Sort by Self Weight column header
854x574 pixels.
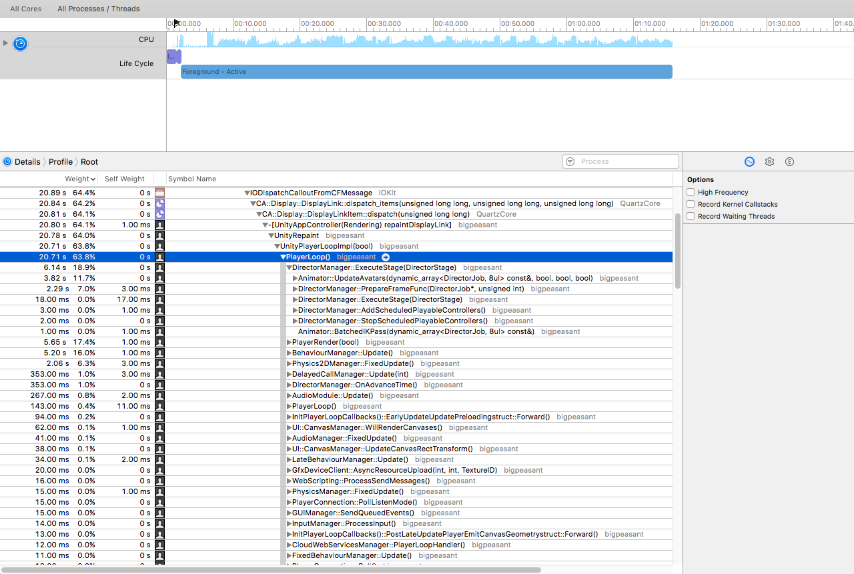coord(124,179)
